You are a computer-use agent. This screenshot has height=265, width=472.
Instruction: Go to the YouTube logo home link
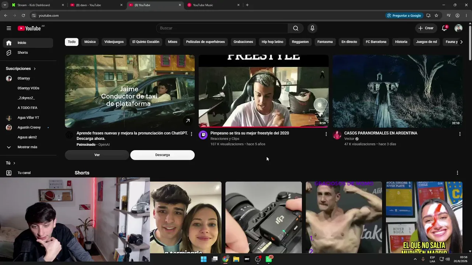click(29, 28)
